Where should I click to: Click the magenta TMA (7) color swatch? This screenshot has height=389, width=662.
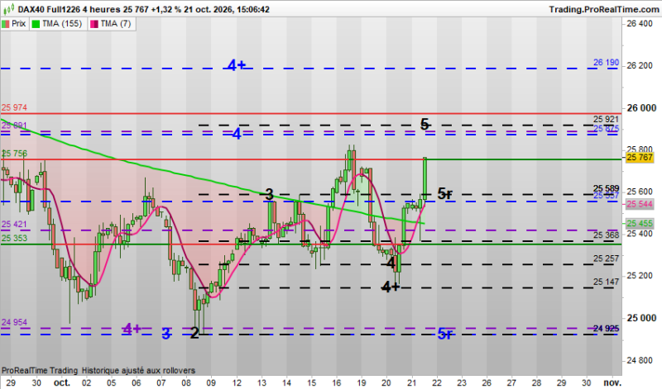click(x=94, y=24)
